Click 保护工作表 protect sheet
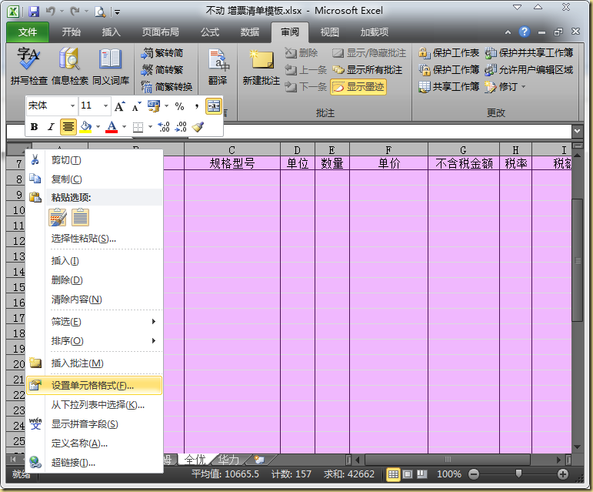This screenshot has height=492, width=593. [448, 53]
